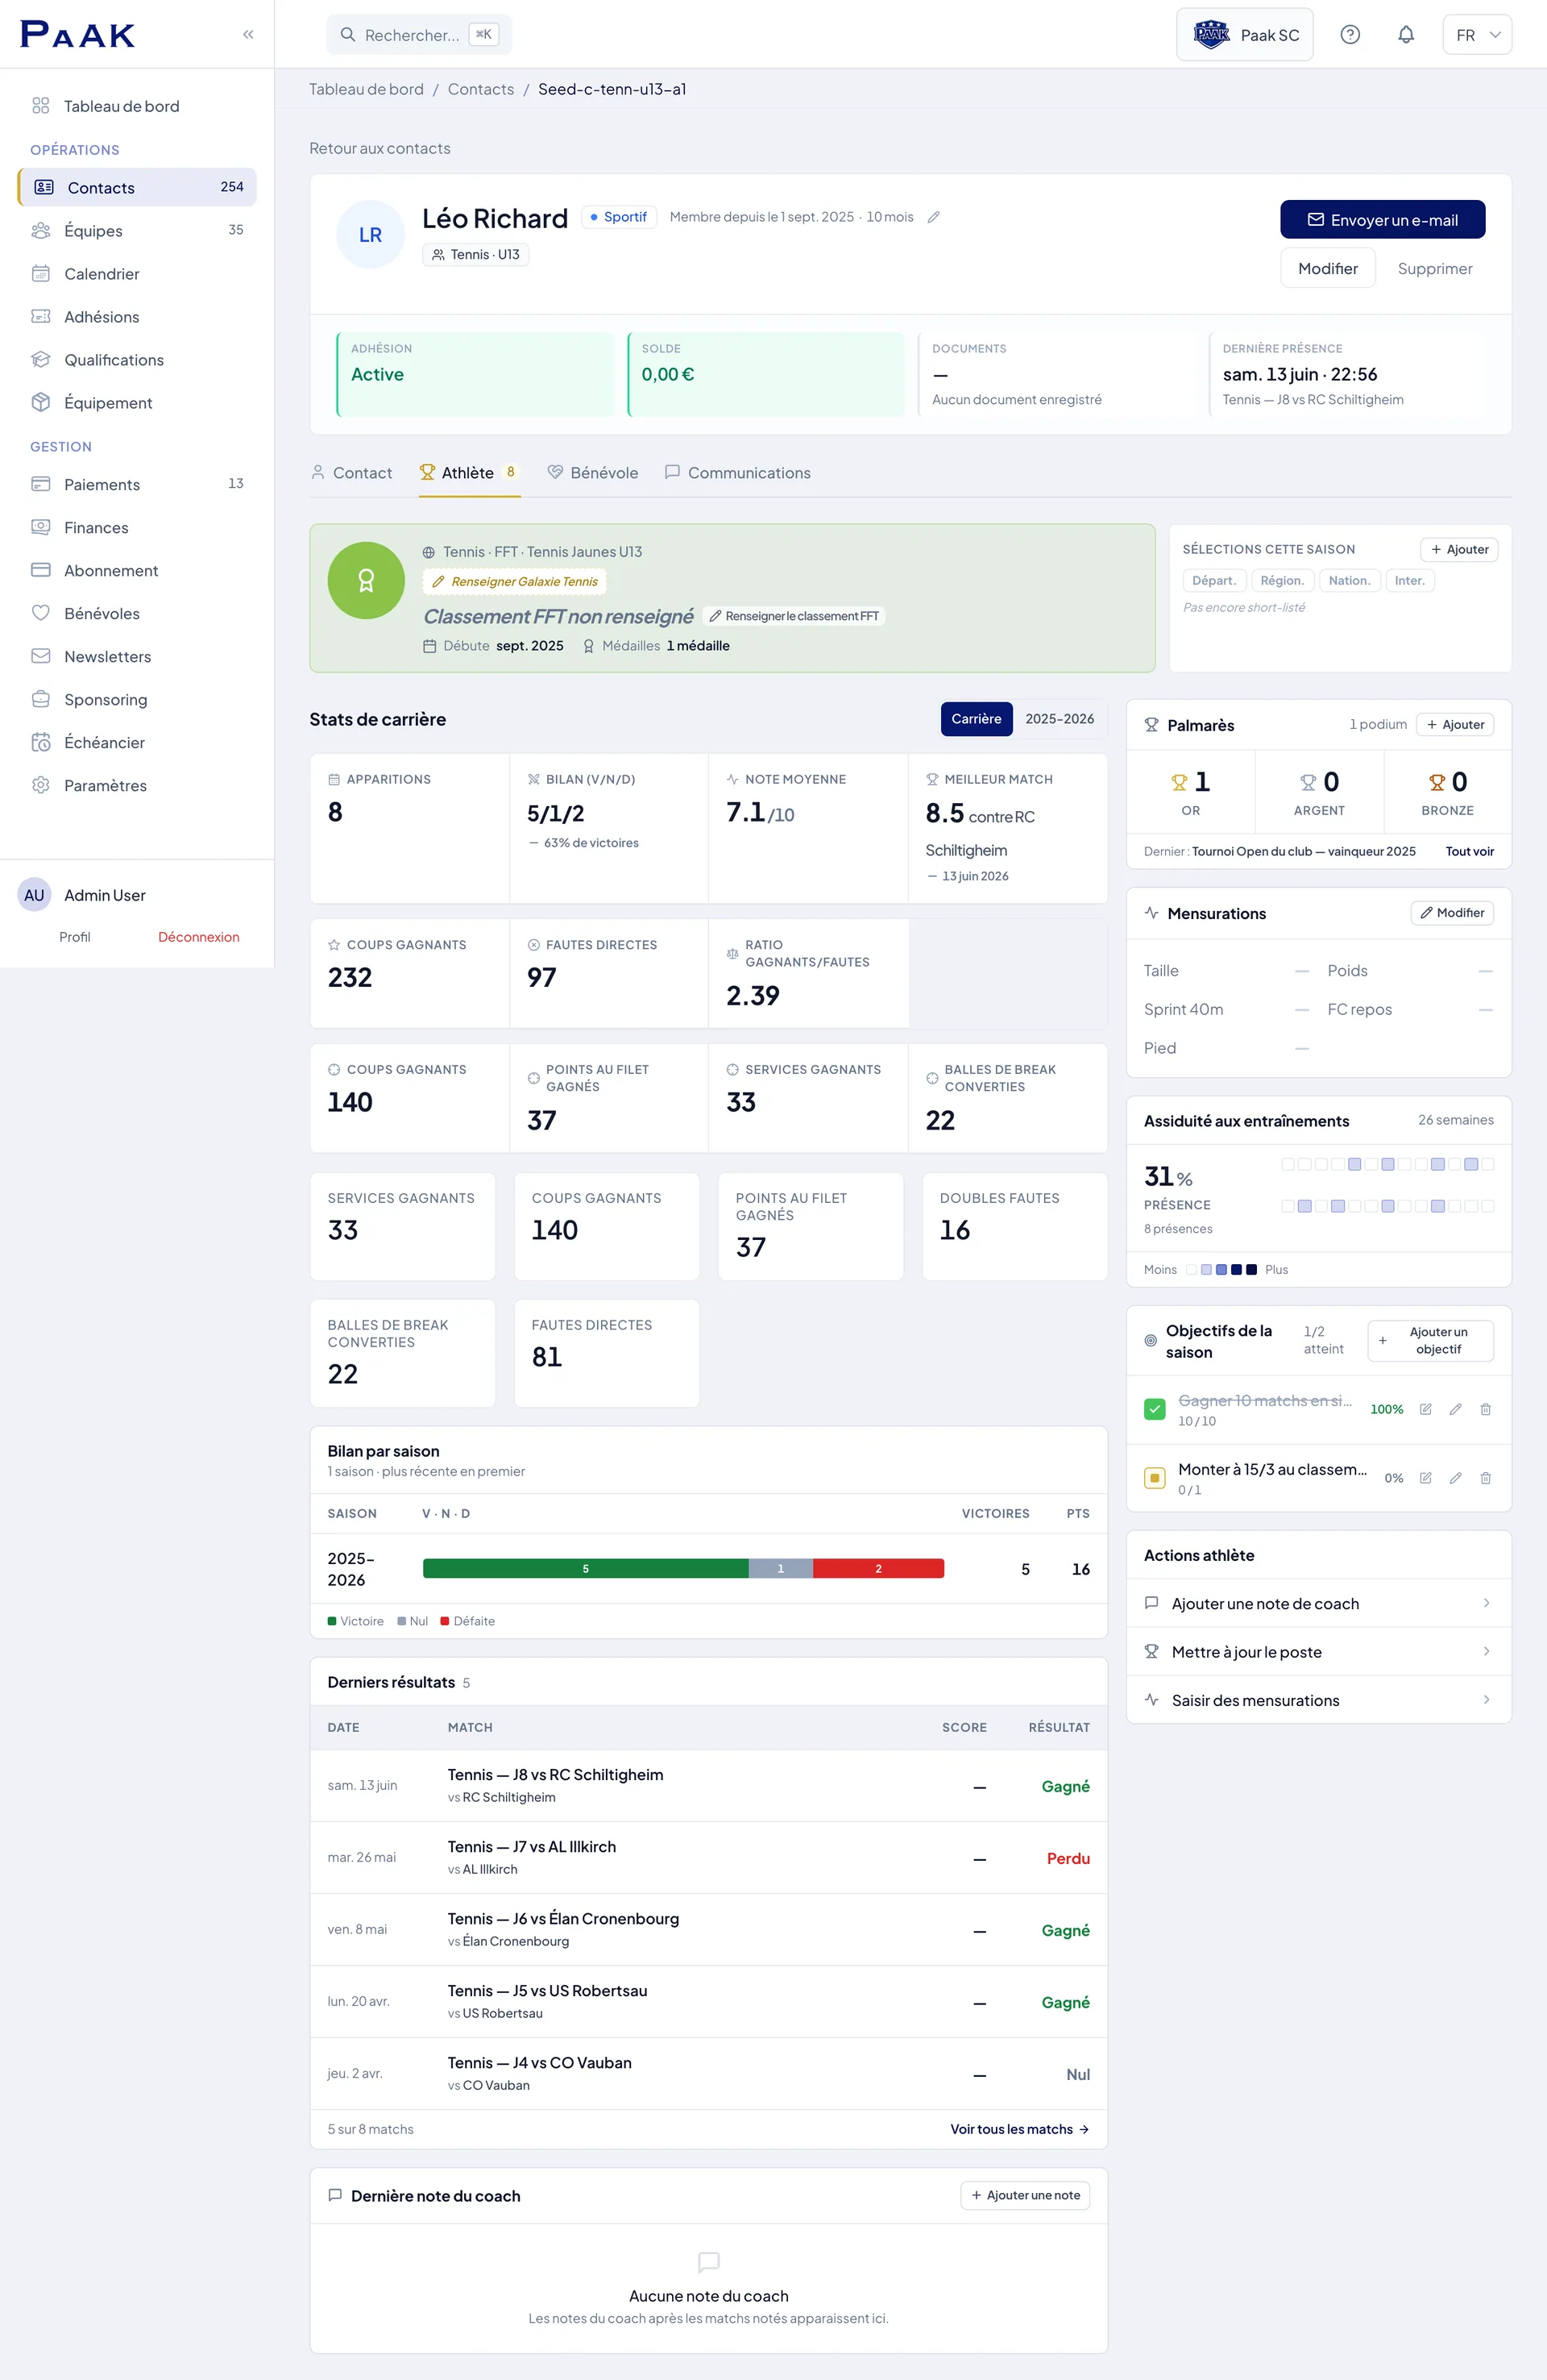This screenshot has width=1547, height=2380.
Task: Collapse the sidebar with double-chevron icon
Action: (248, 34)
